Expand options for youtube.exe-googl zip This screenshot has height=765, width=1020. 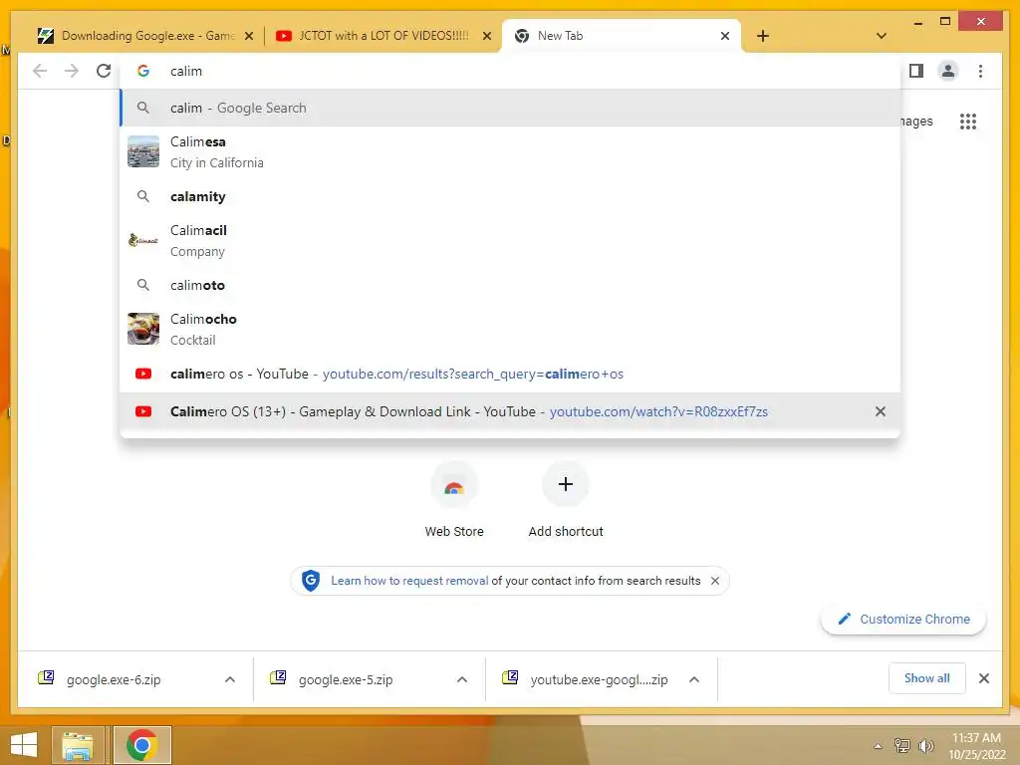pyautogui.click(x=694, y=679)
